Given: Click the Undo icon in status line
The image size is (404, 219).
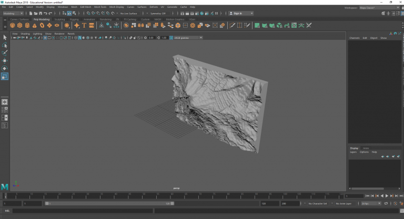Looking at the screenshot, I should [45, 13].
